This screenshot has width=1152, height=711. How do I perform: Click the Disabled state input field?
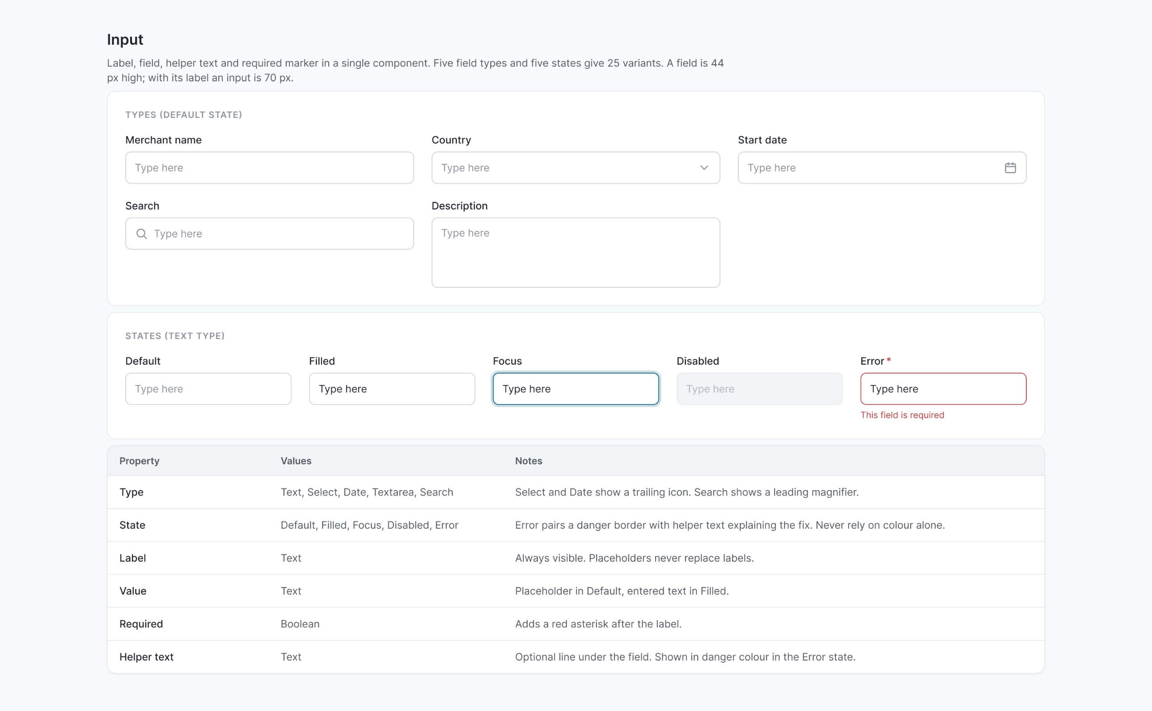tap(759, 389)
